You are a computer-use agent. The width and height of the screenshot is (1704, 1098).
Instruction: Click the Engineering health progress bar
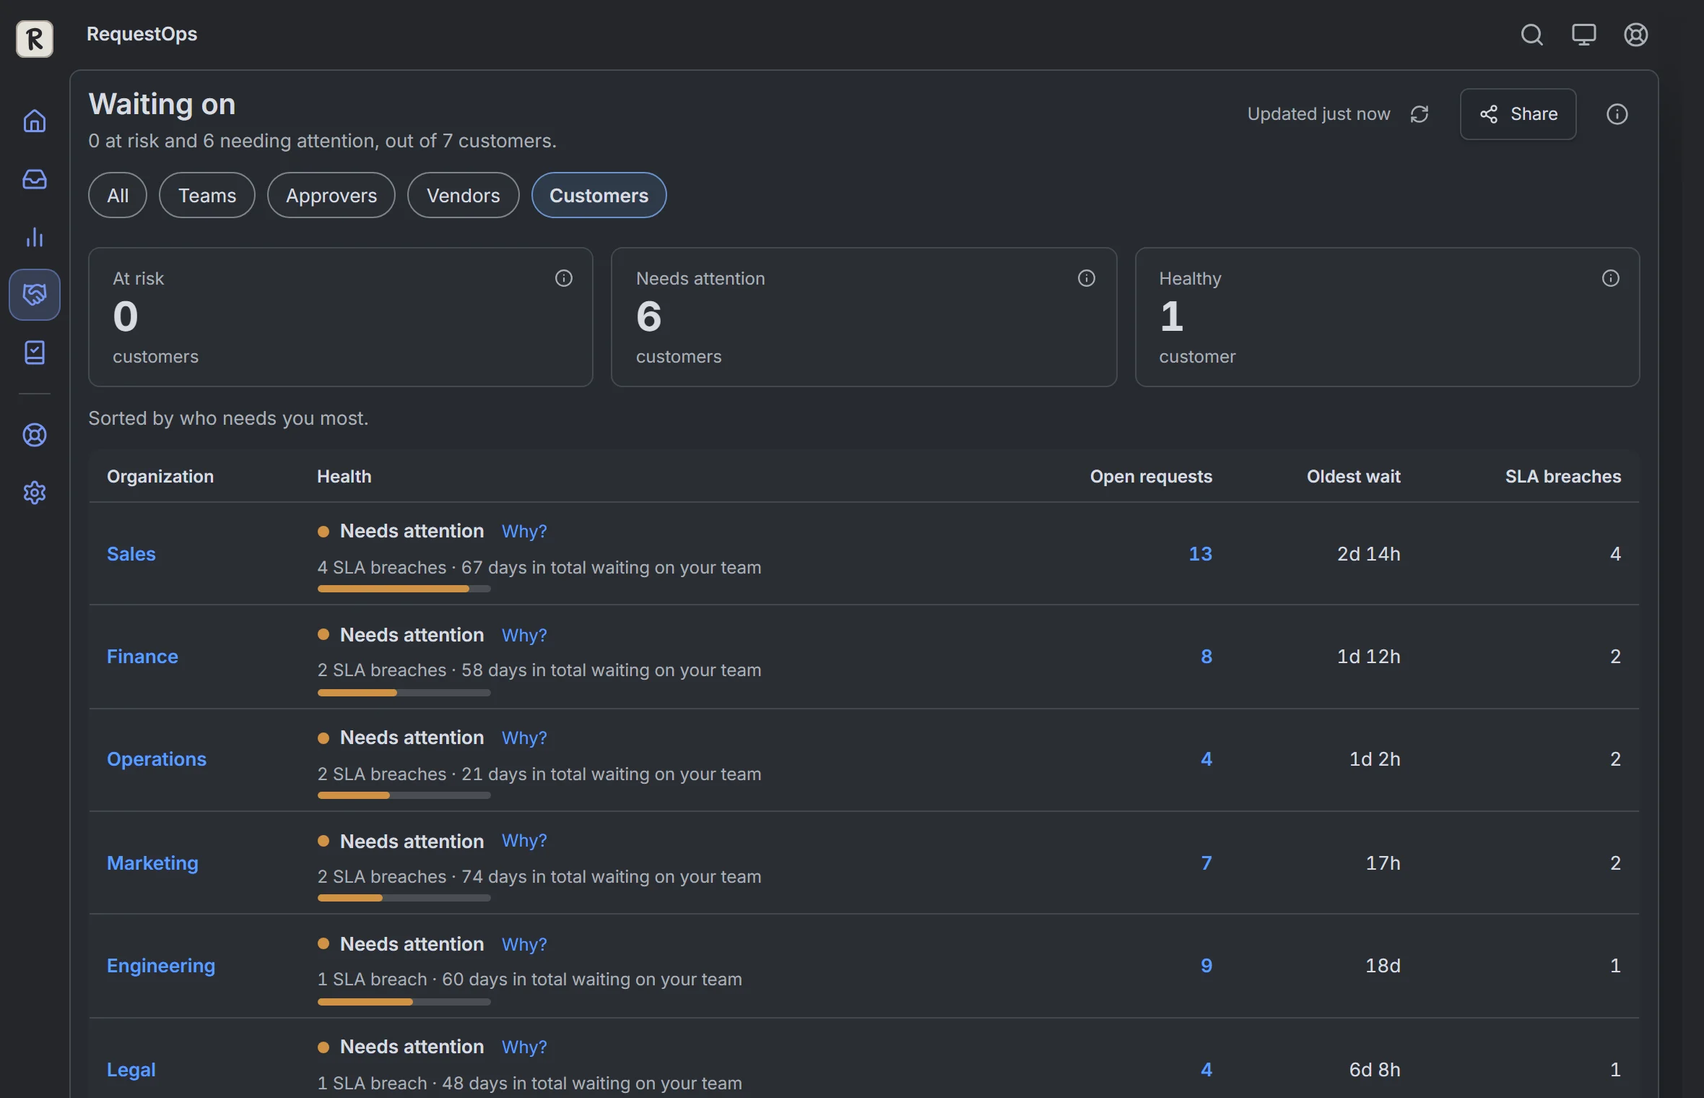tap(404, 1002)
